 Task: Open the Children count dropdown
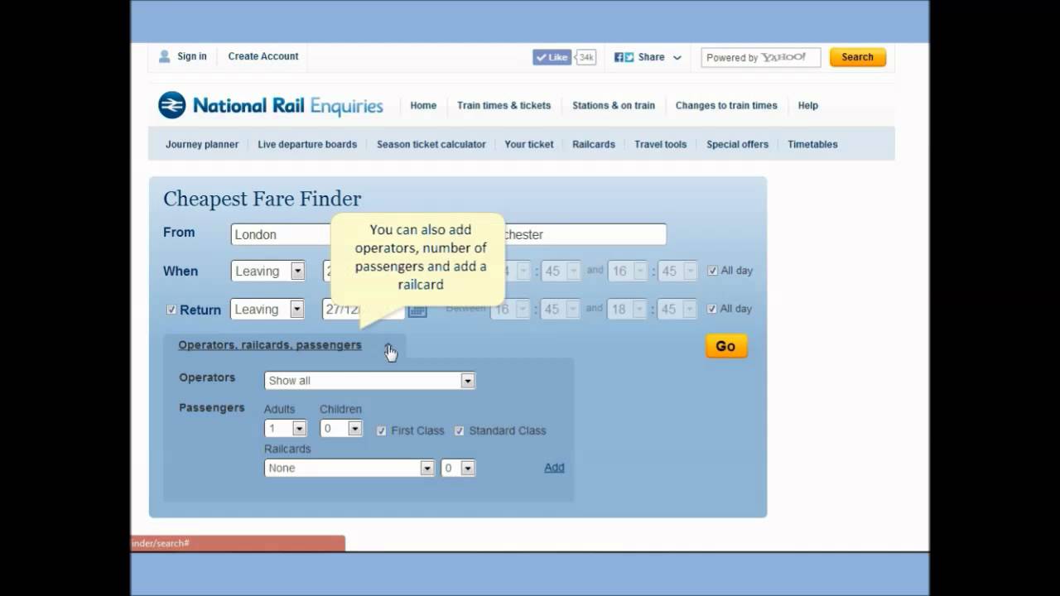[341, 429]
